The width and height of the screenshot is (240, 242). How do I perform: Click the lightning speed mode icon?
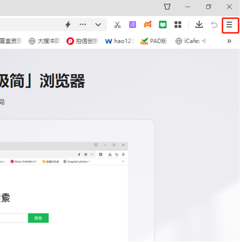pos(68,25)
